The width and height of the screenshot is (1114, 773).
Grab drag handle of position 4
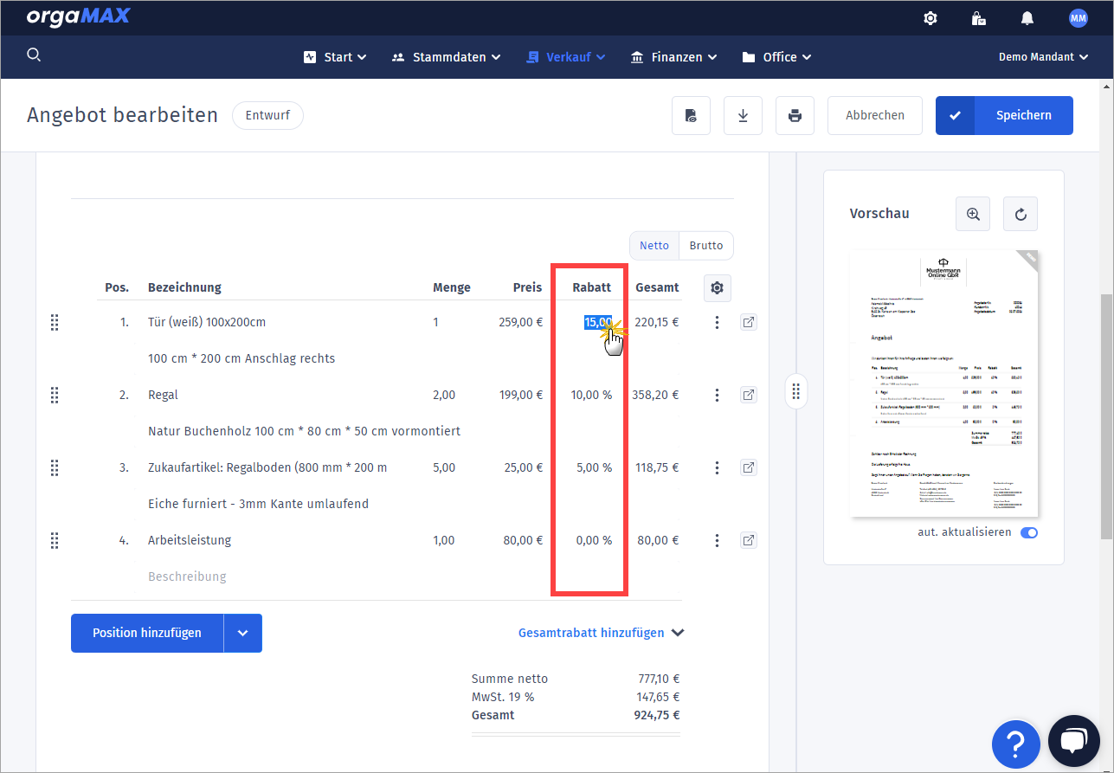(x=55, y=541)
